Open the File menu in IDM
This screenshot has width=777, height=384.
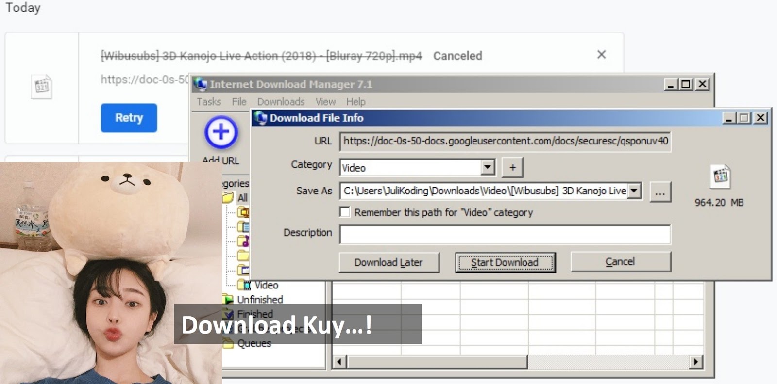pos(239,102)
